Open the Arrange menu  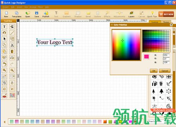33,7
